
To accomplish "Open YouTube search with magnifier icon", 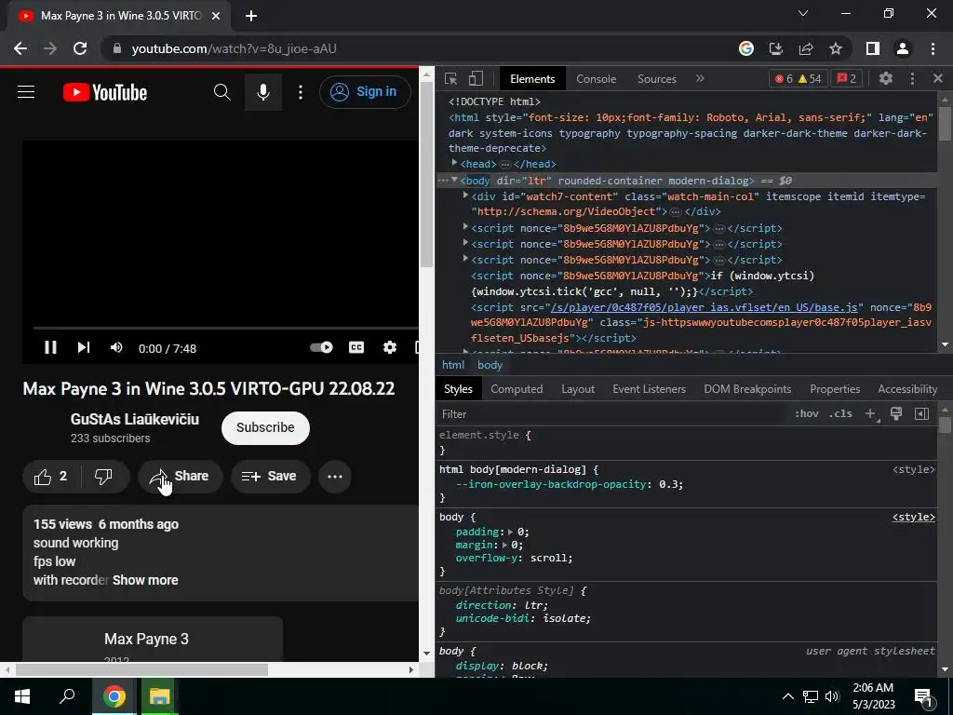I will coord(222,92).
